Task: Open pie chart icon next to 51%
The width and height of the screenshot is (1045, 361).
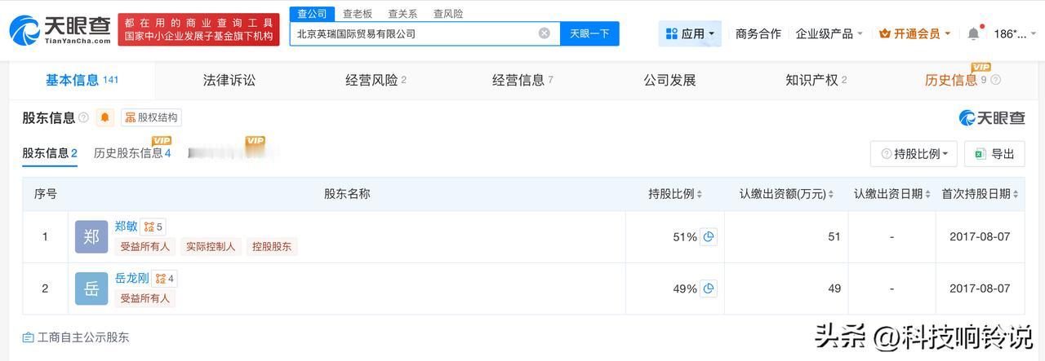Action: tap(709, 237)
